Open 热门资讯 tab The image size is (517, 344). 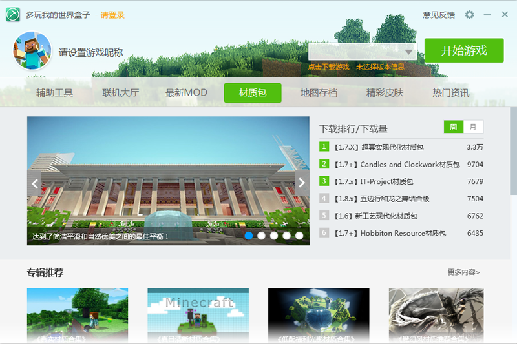(450, 92)
